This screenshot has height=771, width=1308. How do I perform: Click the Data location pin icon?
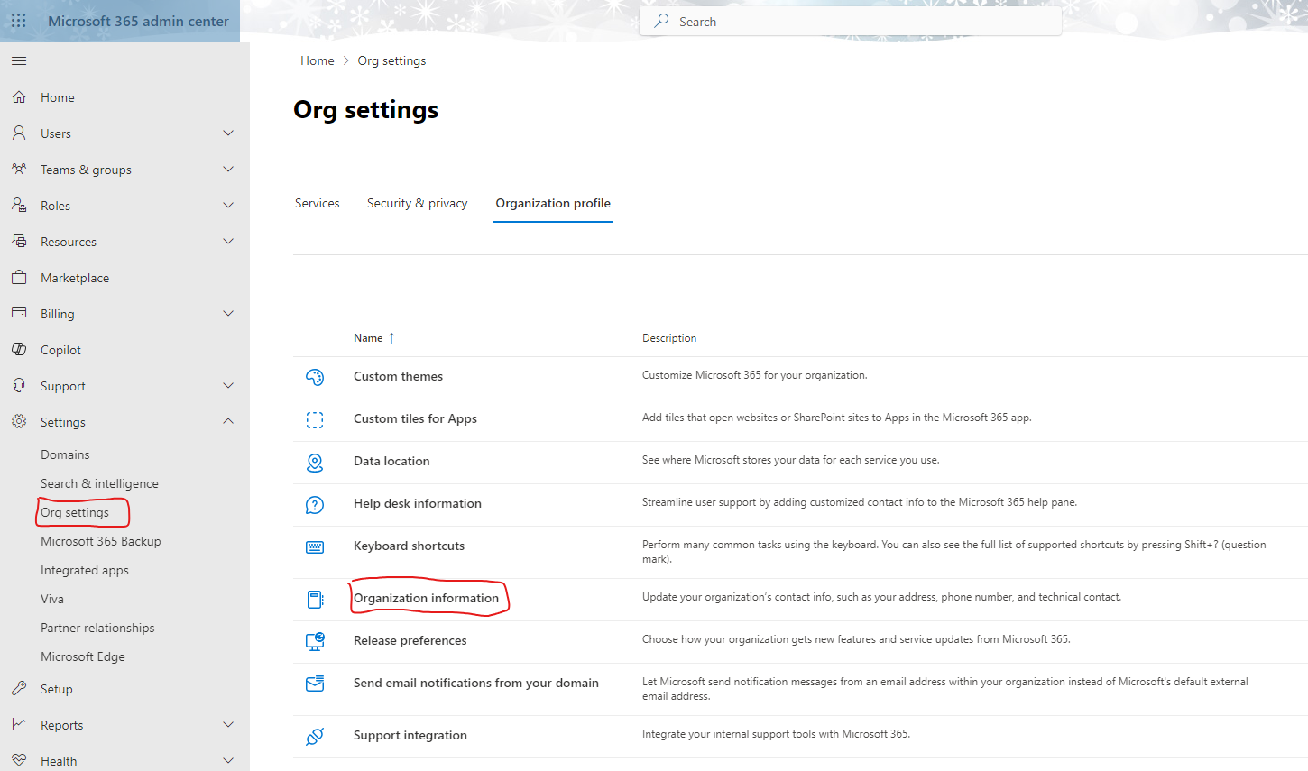pyautogui.click(x=315, y=463)
